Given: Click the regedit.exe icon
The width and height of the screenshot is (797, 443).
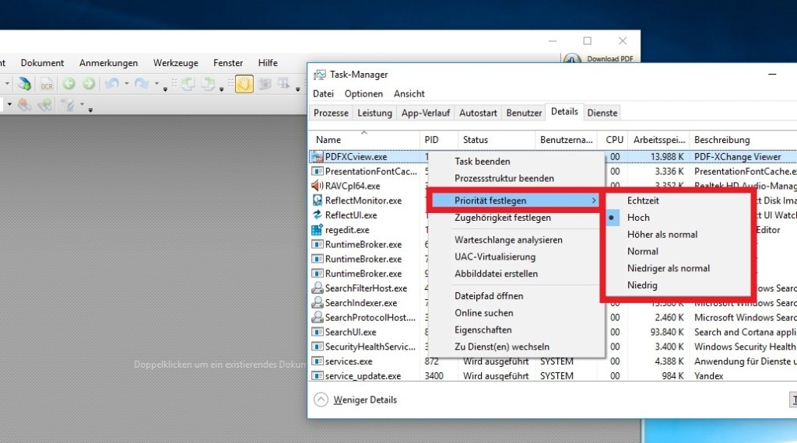Looking at the screenshot, I should pyautogui.click(x=318, y=230).
